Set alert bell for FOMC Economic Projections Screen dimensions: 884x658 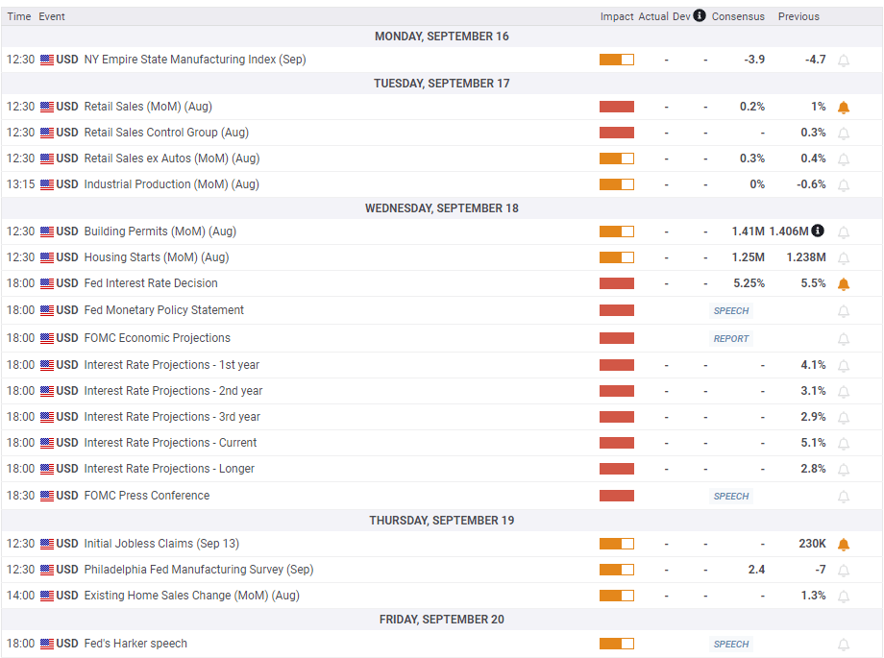tap(844, 339)
